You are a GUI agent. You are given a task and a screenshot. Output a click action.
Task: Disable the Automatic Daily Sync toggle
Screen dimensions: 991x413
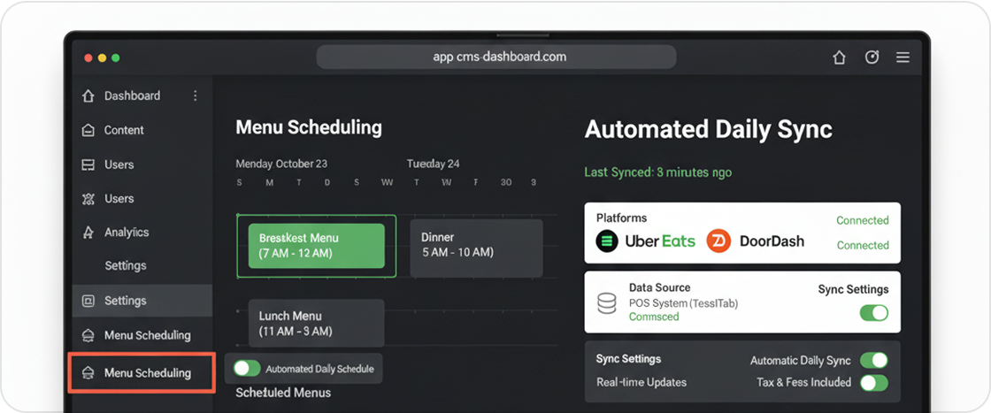click(873, 360)
